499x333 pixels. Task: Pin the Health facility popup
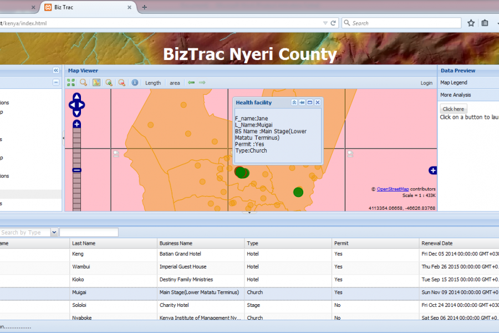(302, 103)
